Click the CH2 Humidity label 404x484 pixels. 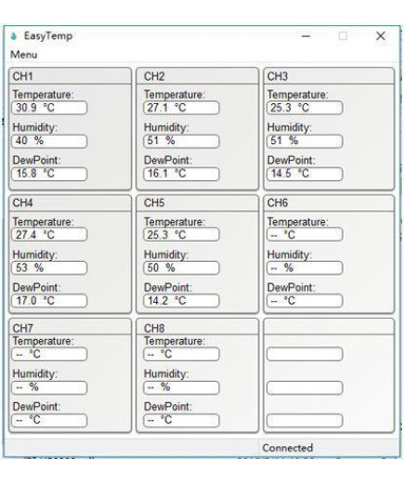[x=166, y=127]
